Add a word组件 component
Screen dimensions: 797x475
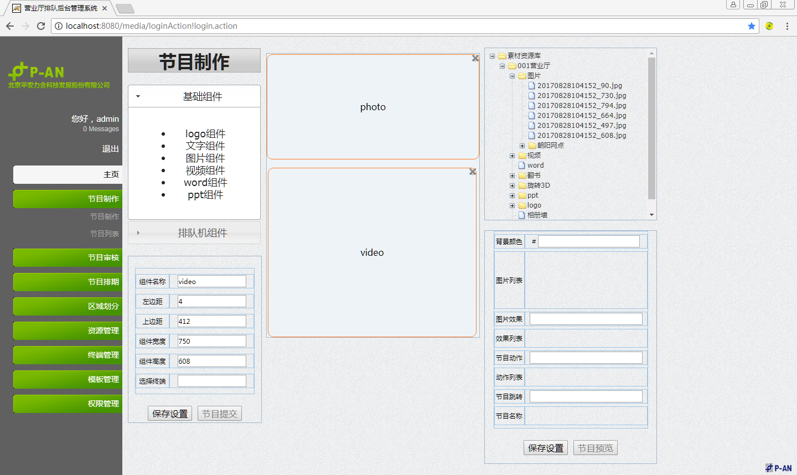205,182
